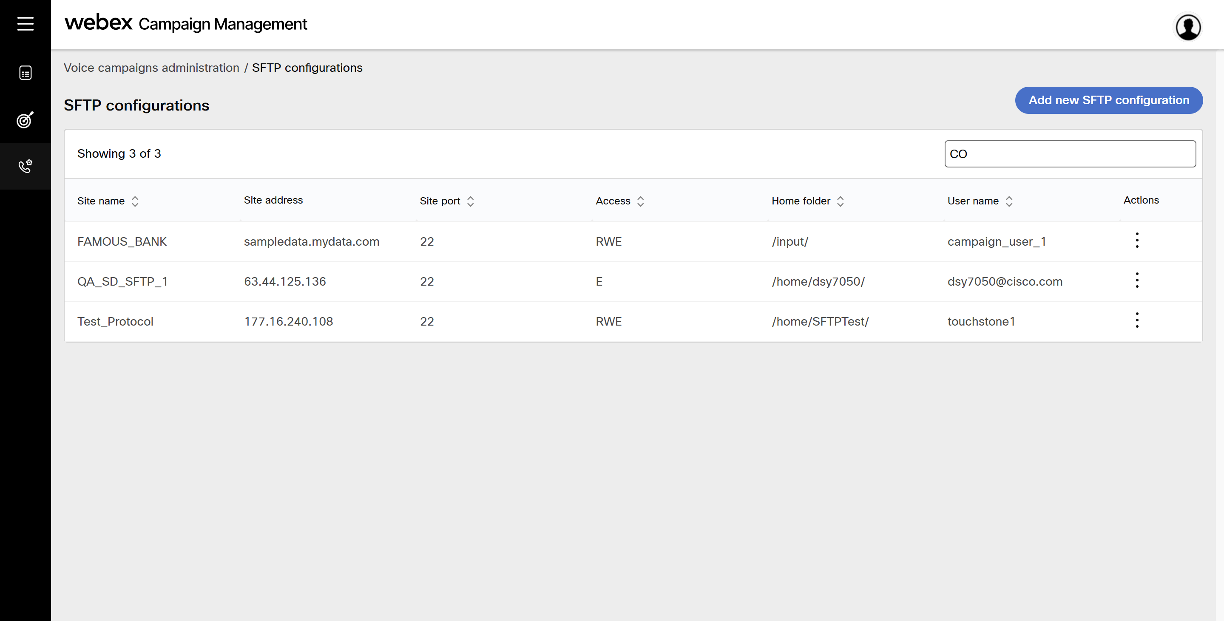Open actions menu for Test_Protocol row

[1136, 320]
